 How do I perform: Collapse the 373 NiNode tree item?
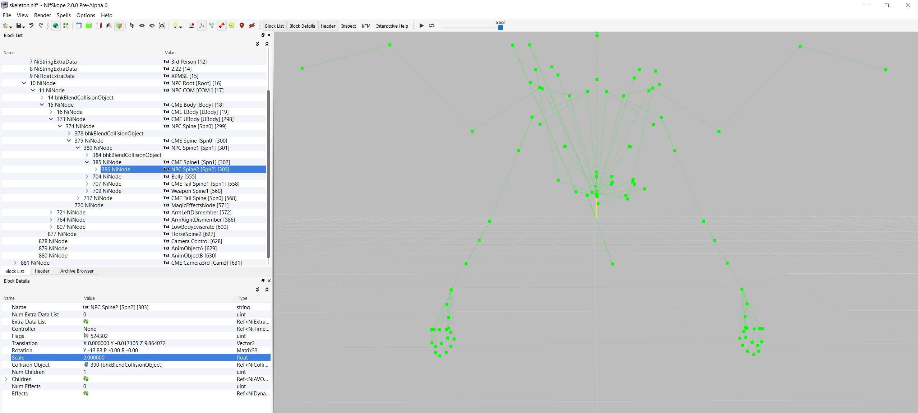51,119
